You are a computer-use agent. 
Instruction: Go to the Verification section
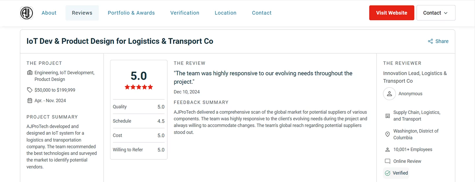point(185,13)
